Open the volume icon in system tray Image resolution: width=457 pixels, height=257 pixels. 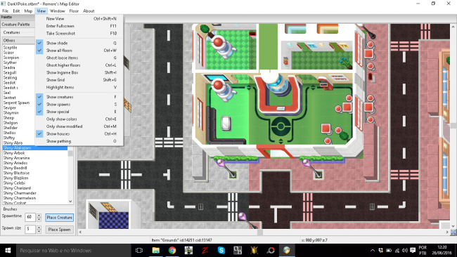point(404,250)
